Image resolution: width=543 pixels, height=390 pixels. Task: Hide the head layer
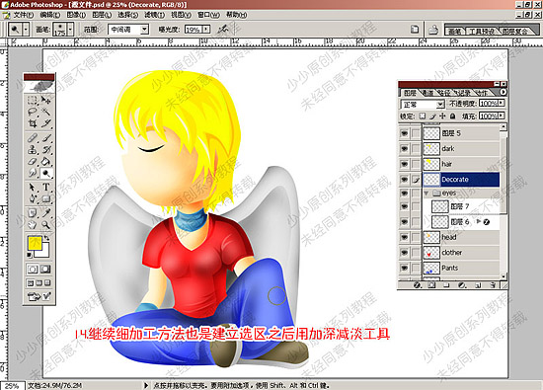[x=404, y=237]
